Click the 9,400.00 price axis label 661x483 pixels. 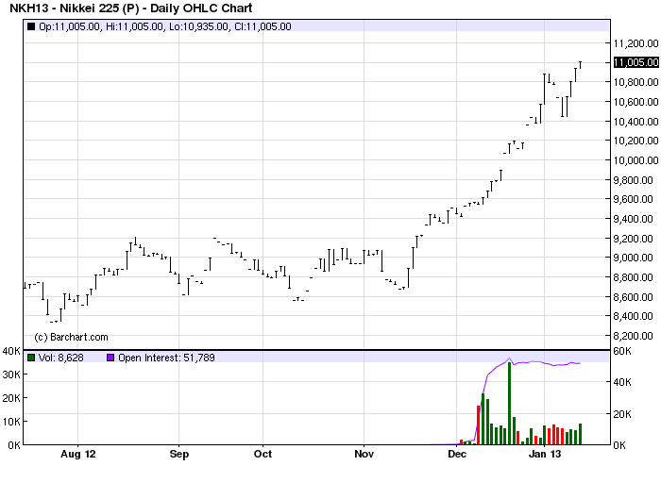pyautogui.click(x=636, y=219)
